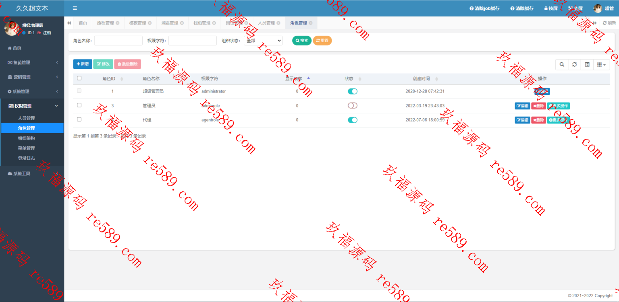Sort by 显示顺序 column
Viewport: 619px width, 302px height.
[297, 79]
